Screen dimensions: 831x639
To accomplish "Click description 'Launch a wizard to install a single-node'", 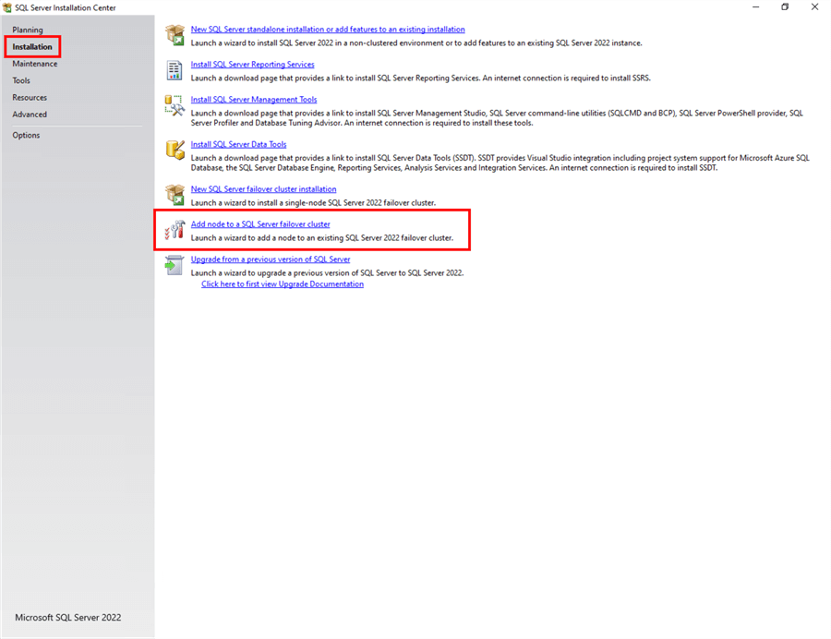I will [313, 203].
